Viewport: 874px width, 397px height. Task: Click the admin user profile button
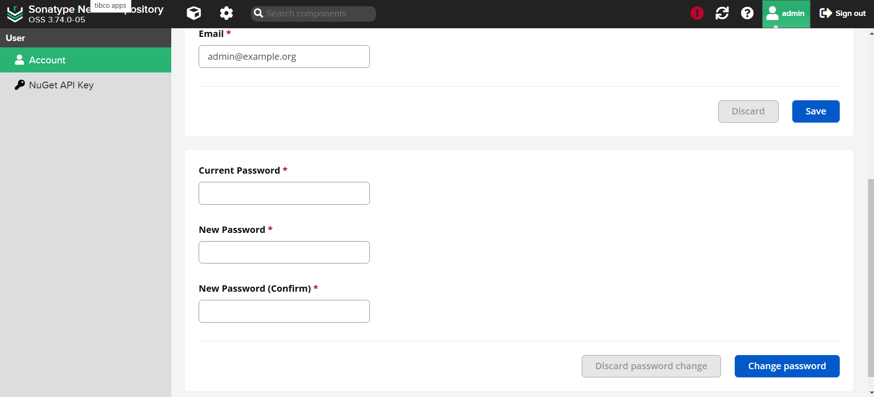click(786, 14)
